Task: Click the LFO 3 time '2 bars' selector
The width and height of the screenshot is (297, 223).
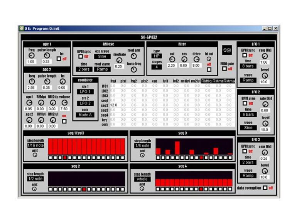Action: tap(248, 162)
